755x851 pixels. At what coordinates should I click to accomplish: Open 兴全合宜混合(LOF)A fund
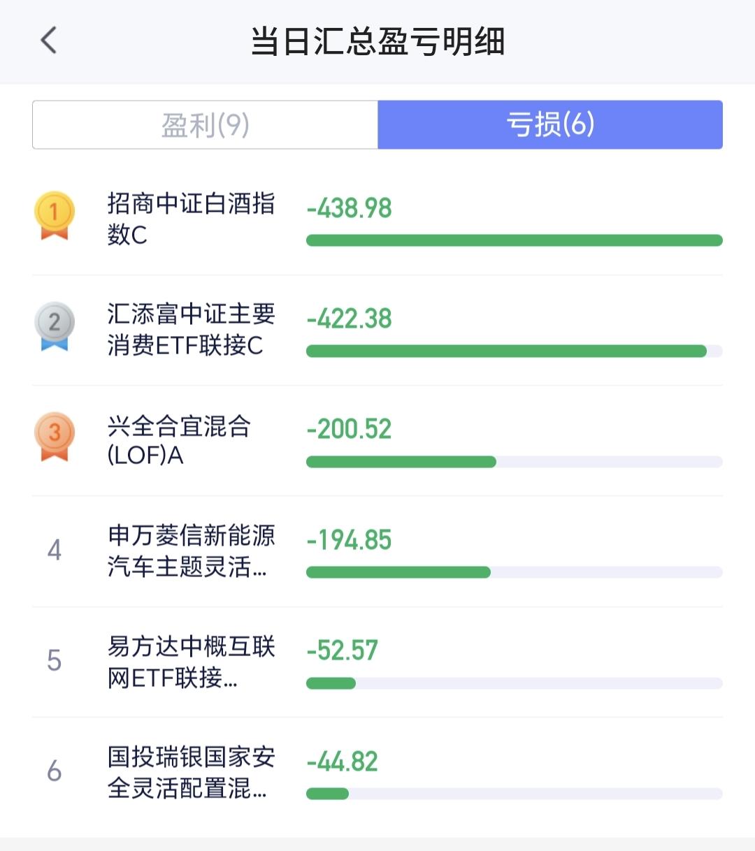(x=179, y=440)
